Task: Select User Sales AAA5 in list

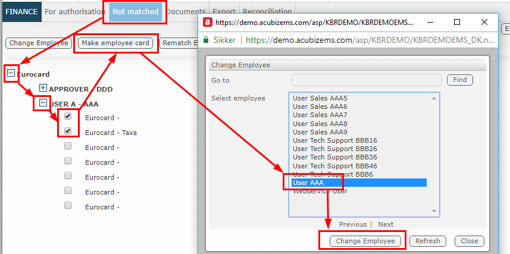Action: click(320, 98)
